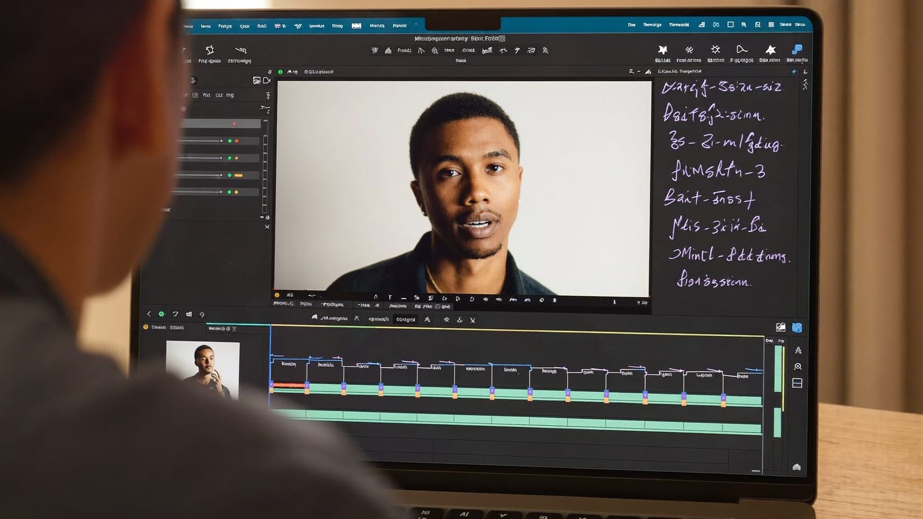Select the mountain triangle icon in the center toolbar
923x519 pixels.
[x=388, y=51]
